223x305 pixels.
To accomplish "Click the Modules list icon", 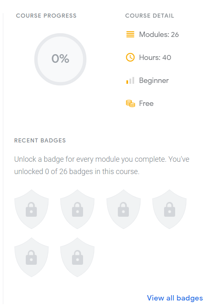I will point(130,34).
